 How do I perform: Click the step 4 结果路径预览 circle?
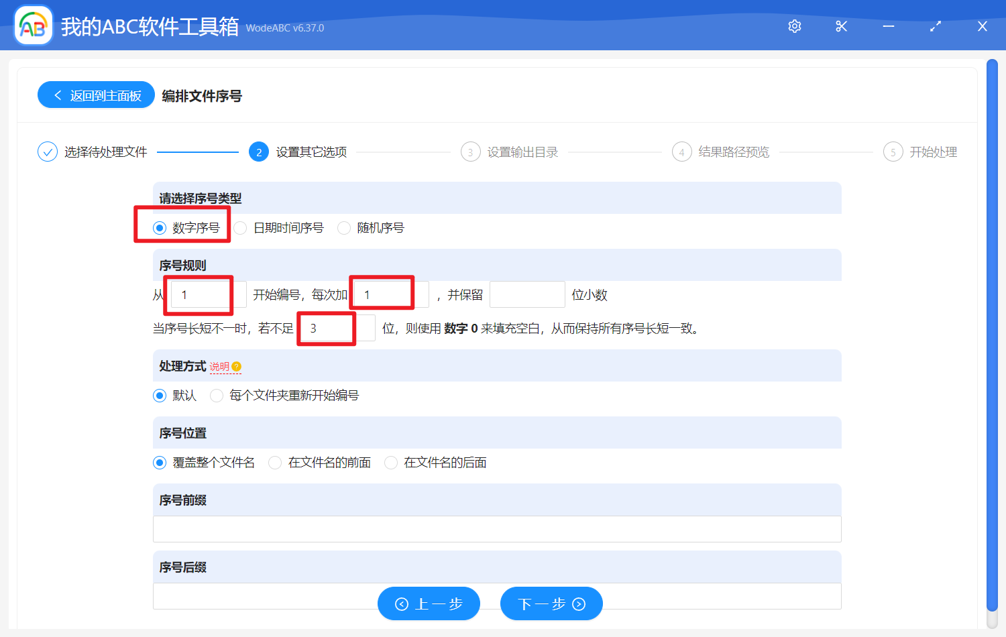681,152
